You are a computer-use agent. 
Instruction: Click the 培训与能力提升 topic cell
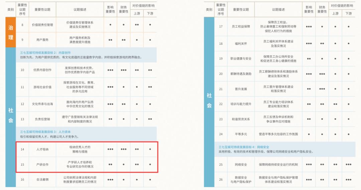click(x=241, y=104)
